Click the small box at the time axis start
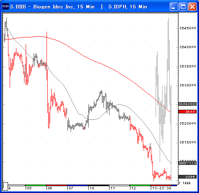This screenshot has height=193, width=199. [5, 186]
